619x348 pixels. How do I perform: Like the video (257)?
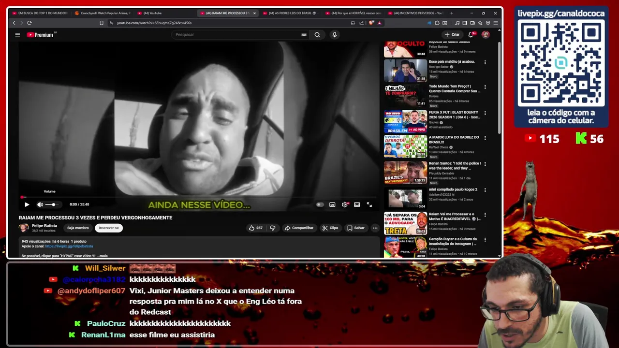coord(255,228)
